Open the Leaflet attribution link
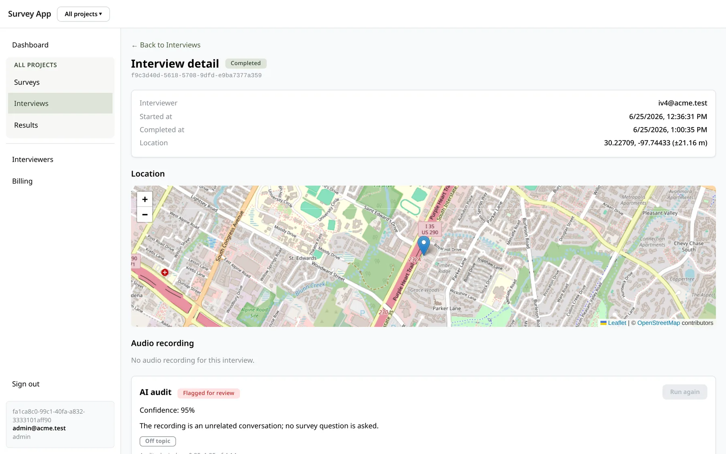The height and width of the screenshot is (454, 726). point(617,323)
